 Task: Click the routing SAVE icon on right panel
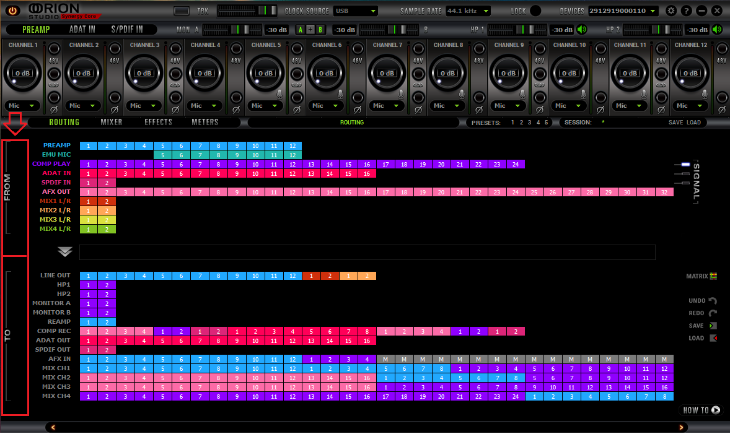[x=713, y=326]
